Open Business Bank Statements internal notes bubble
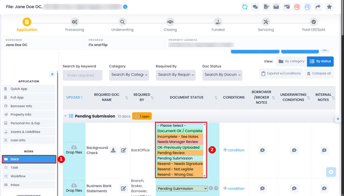Viewport: 344px width, 196px height. click(324, 188)
